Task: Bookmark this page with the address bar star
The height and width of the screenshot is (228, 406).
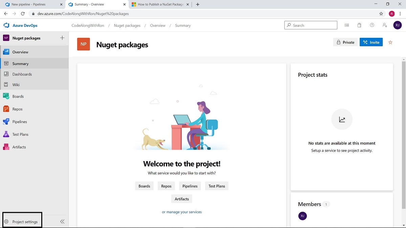Action: click(381, 14)
